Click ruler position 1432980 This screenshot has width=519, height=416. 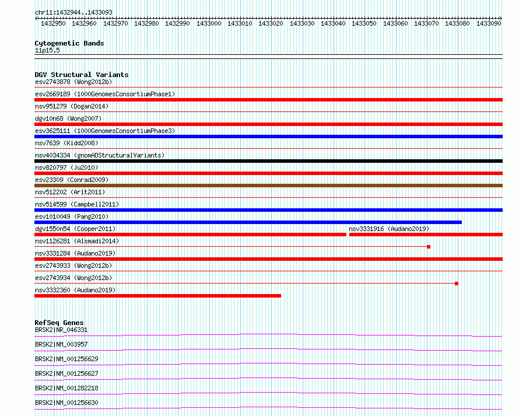point(146,23)
